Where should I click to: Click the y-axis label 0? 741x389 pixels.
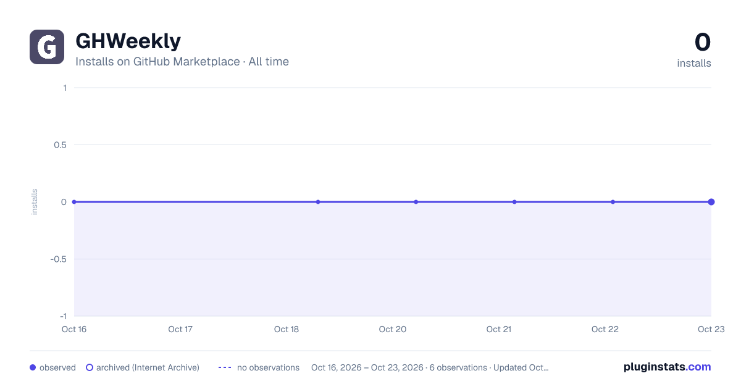pos(64,202)
